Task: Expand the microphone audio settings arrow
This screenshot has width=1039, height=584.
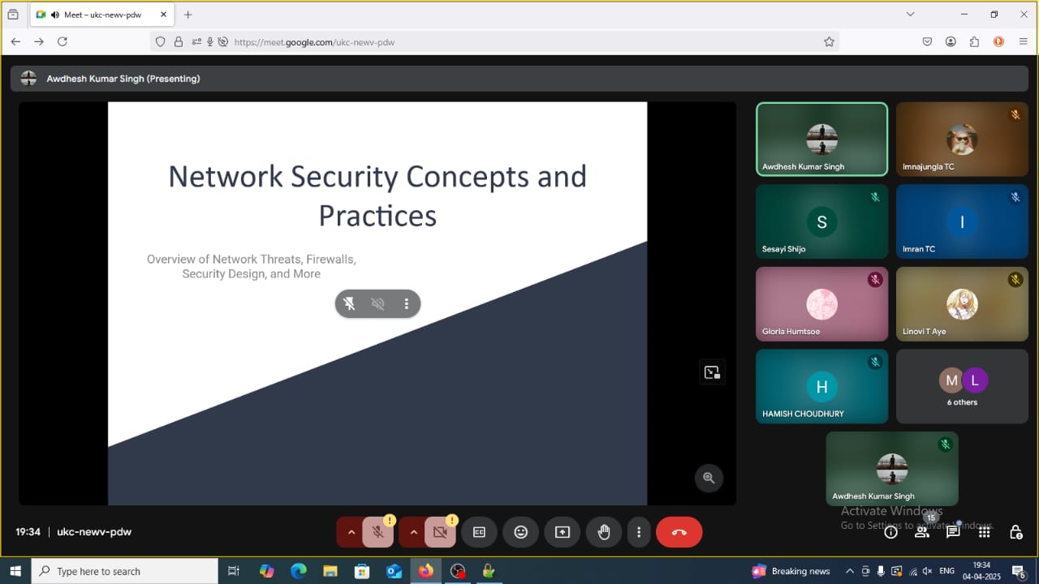Action: pos(351,532)
